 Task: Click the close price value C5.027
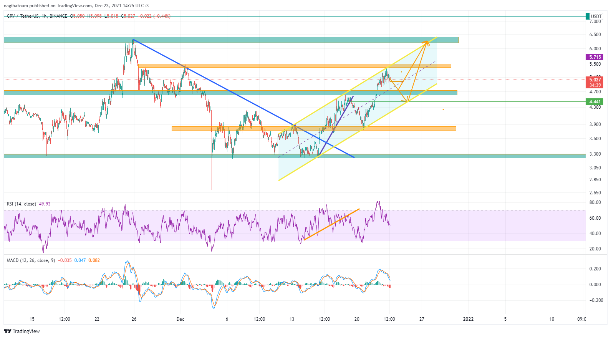tap(128, 16)
